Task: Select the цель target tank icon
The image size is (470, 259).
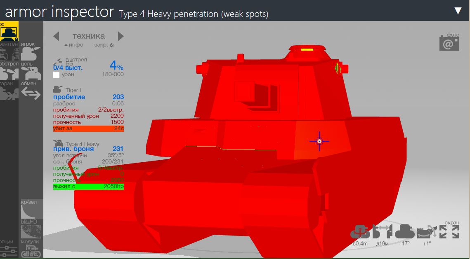Action: tap(31, 73)
